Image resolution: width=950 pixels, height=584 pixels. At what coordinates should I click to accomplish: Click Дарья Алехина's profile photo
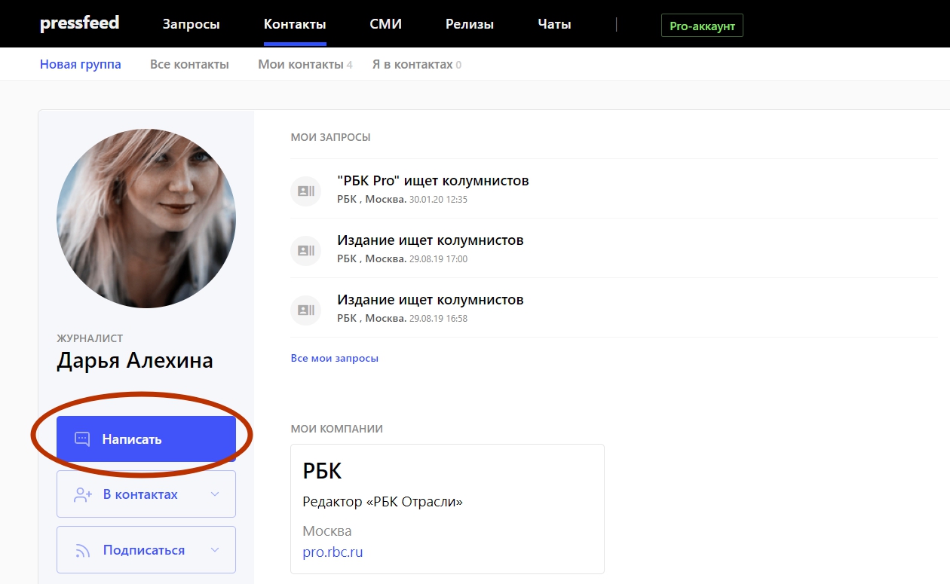pyautogui.click(x=146, y=219)
